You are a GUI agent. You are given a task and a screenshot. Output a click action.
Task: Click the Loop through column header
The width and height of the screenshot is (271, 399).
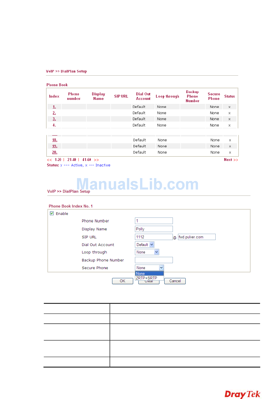click(x=167, y=96)
